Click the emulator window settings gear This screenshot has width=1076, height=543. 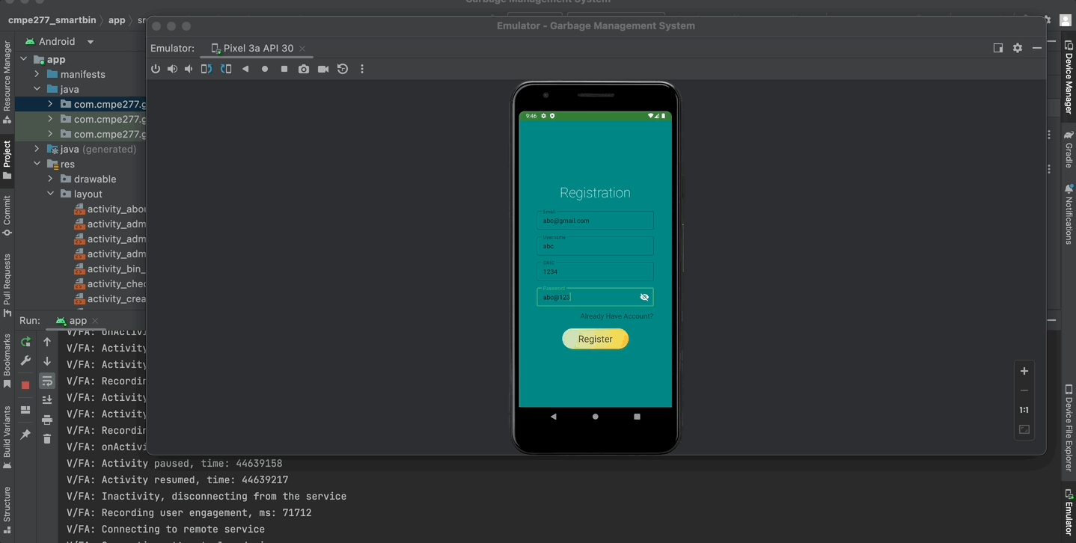click(x=1018, y=48)
